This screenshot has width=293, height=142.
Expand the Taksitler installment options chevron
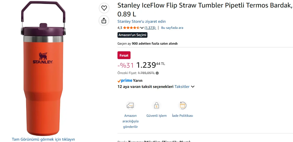[193, 87]
